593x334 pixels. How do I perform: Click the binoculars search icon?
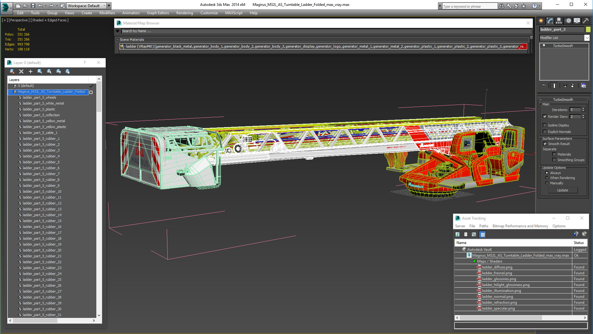501,6
